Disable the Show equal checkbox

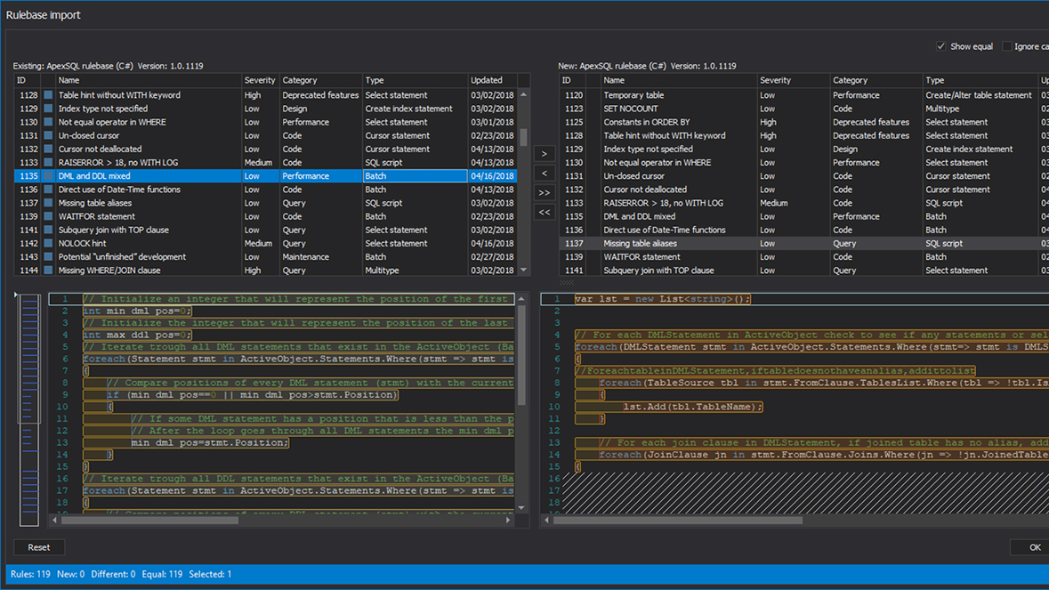940,46
